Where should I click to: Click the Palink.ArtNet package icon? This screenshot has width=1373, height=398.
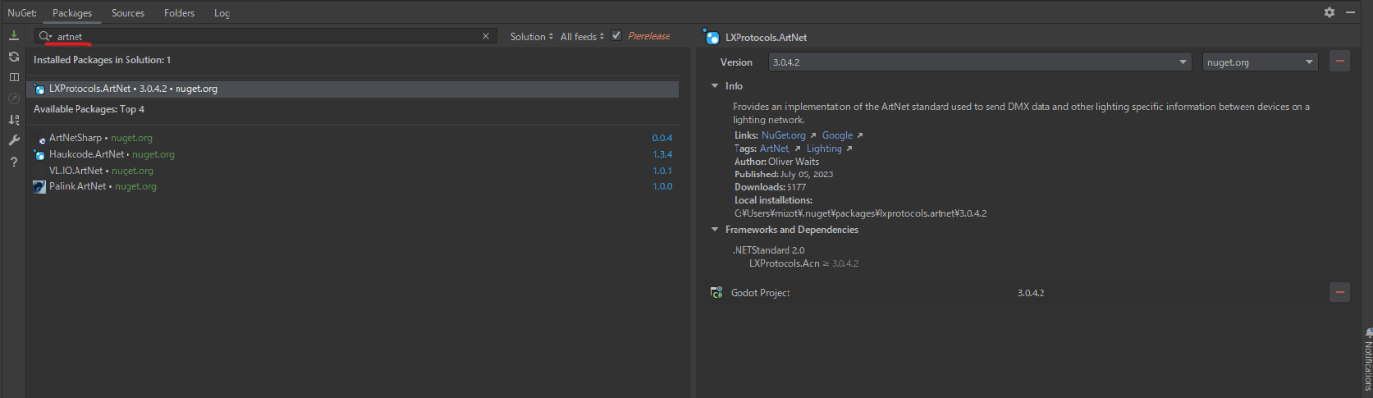pyautogui.click(x=40, y=186)
